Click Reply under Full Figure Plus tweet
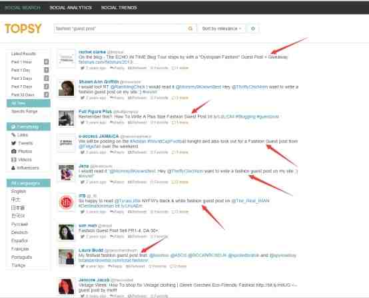The width and height of the screenshot is (369, 298). [x=117, y=122]
